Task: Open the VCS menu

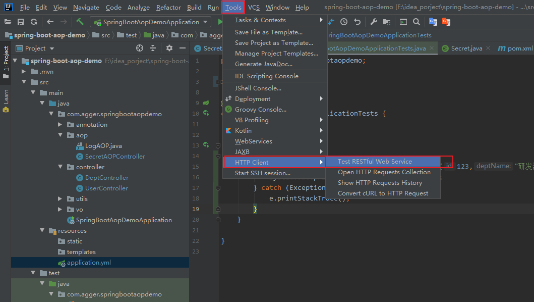Action: coord(254,7)
